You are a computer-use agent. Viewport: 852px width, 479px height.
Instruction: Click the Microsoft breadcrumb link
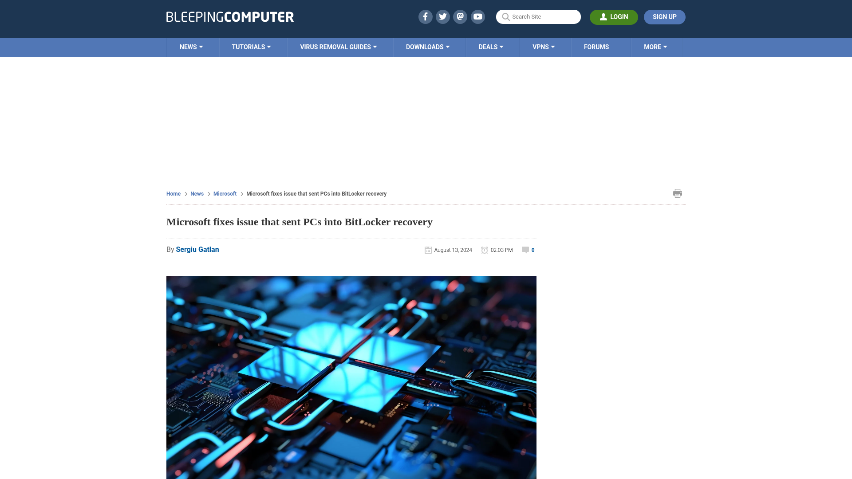click(225, 193)
